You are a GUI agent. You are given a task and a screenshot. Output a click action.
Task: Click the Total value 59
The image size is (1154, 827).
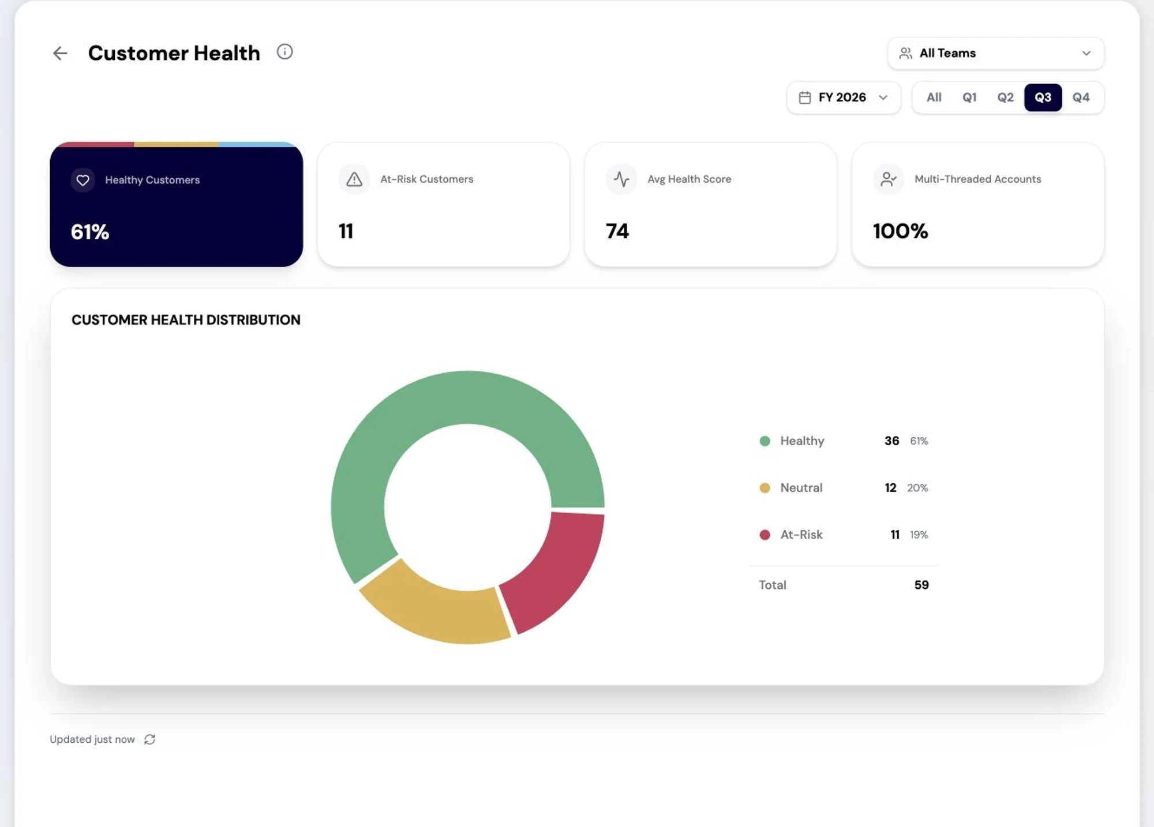click(921, 585)
